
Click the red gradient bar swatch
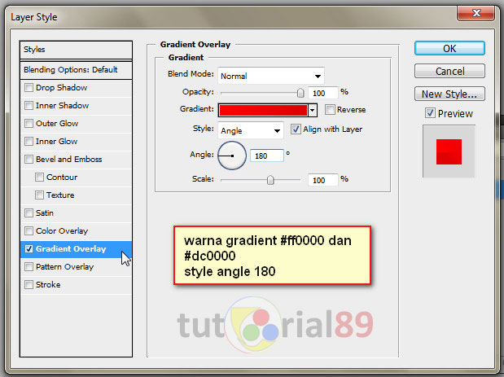coord(263,110)
